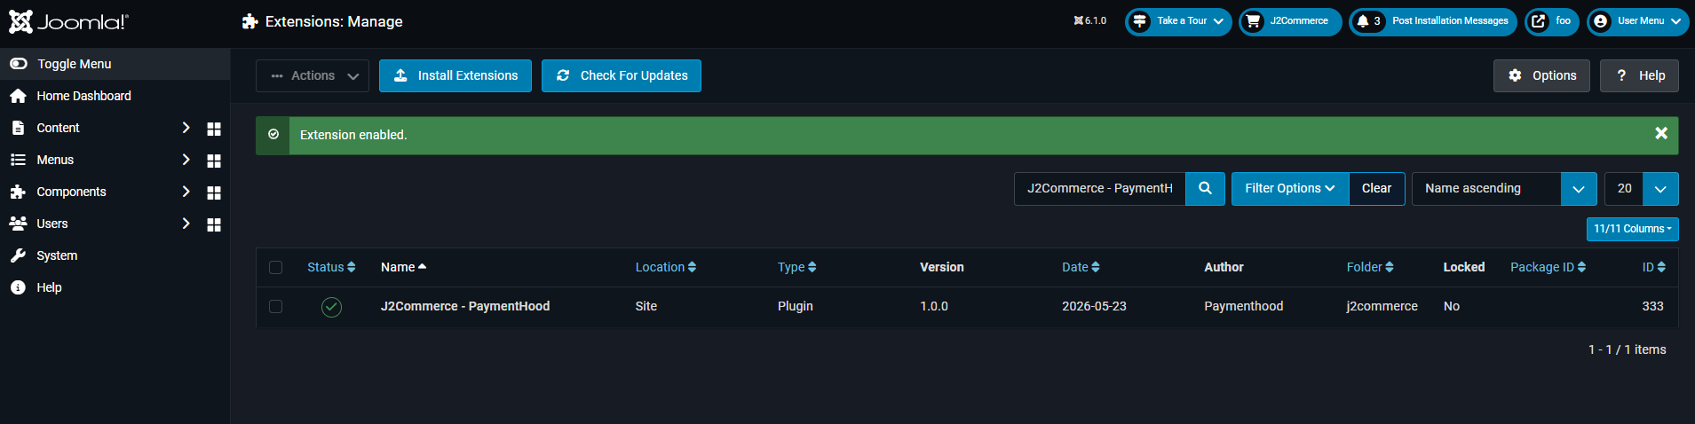Screen dimensions: 1695x424
Task: Toggle Filter Options panel
Action: [1290, 188]
